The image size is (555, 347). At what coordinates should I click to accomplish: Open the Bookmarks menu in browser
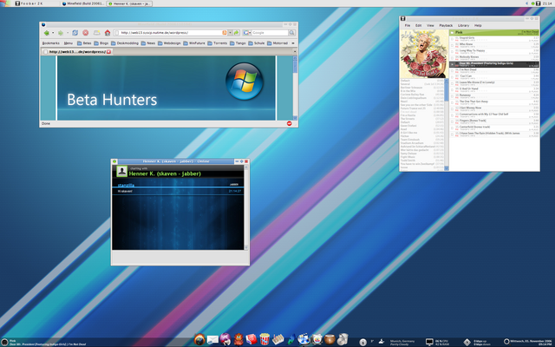[50, 43]
